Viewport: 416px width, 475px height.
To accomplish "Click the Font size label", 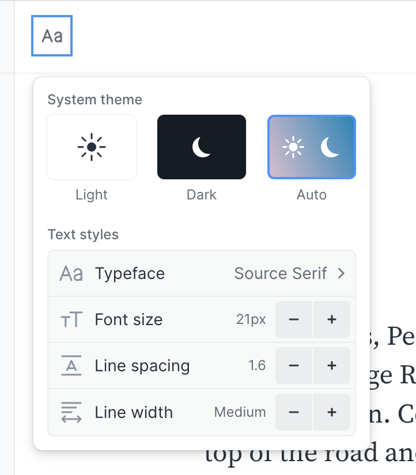I will point(128,319).
